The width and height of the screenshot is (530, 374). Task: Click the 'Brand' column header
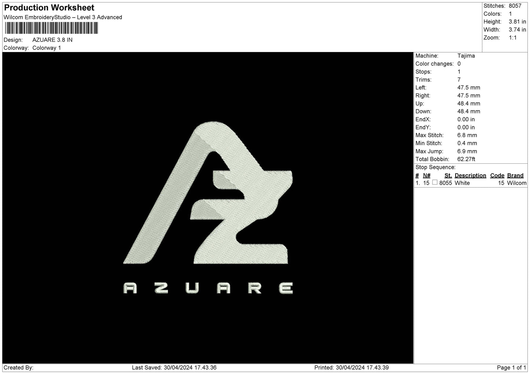click(x=515, y=175)
